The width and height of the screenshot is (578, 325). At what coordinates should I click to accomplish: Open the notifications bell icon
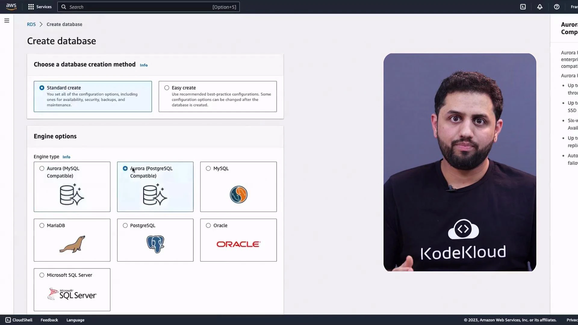coord(540,7)
